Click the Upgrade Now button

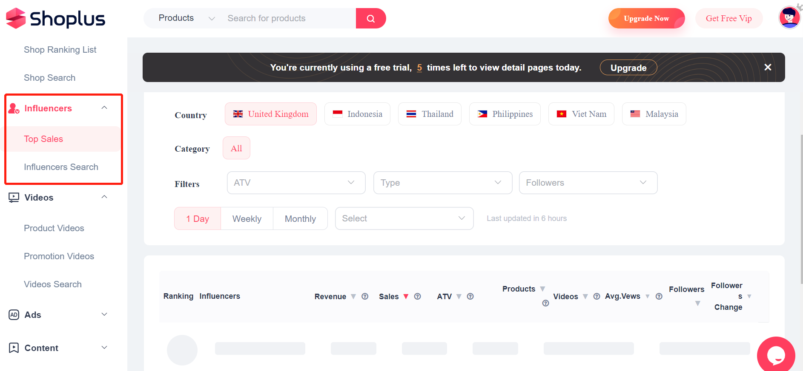coord(646,18)
